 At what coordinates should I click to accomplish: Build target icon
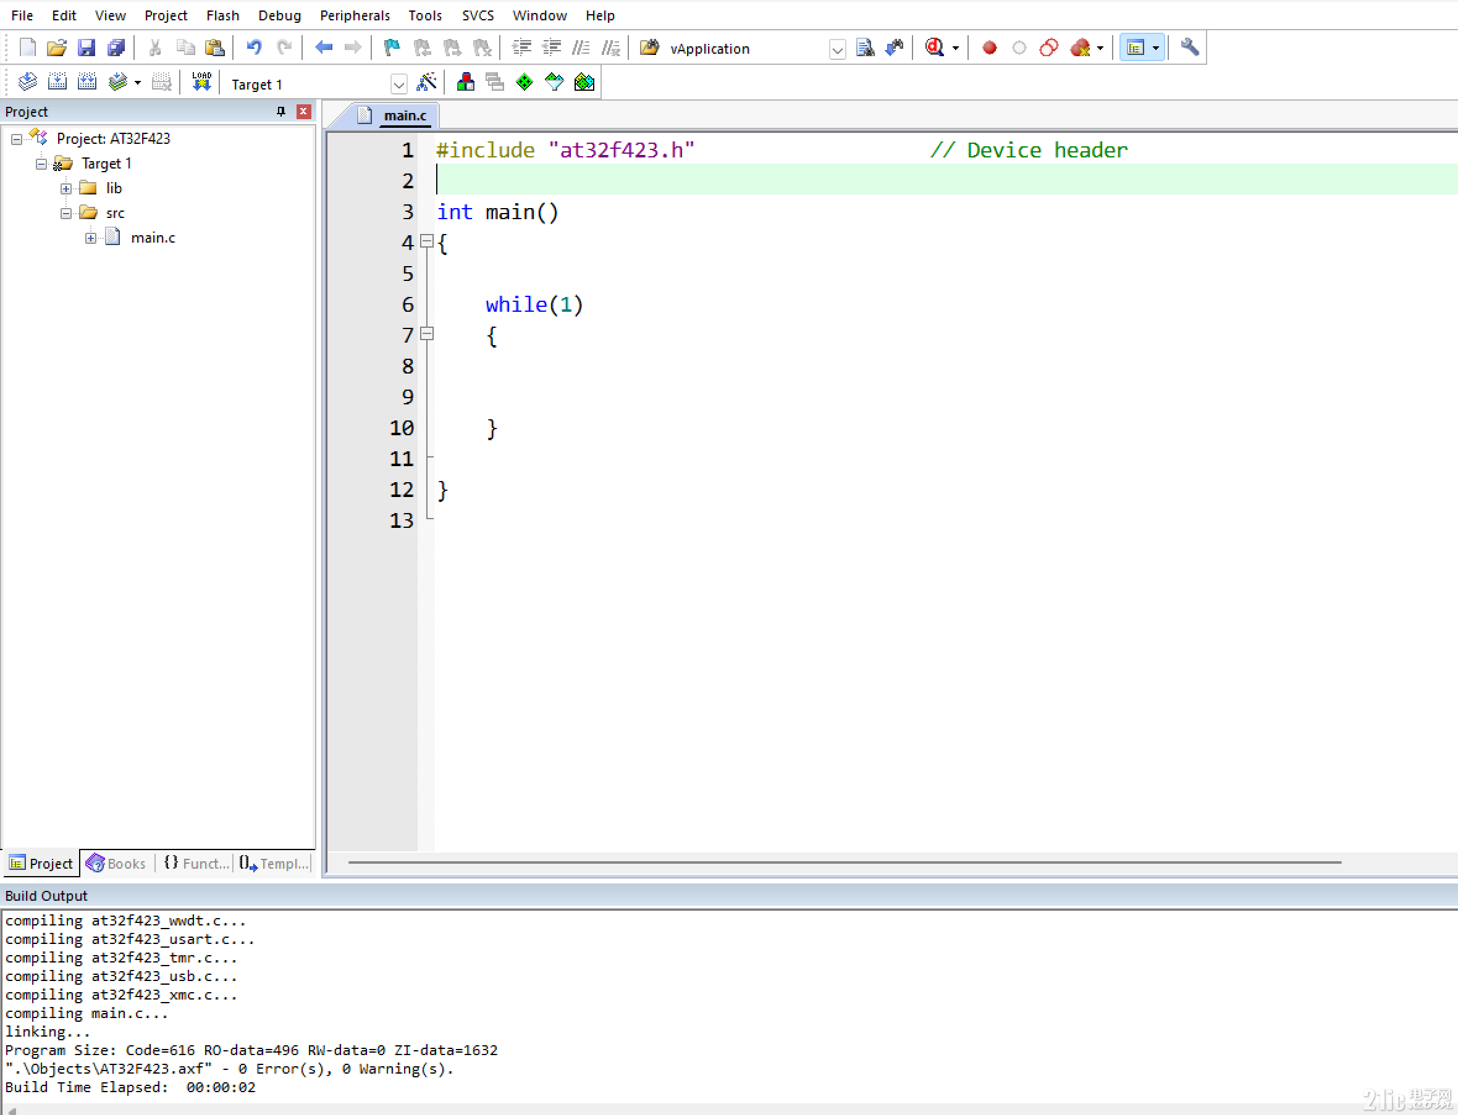[x=57, y=83]
